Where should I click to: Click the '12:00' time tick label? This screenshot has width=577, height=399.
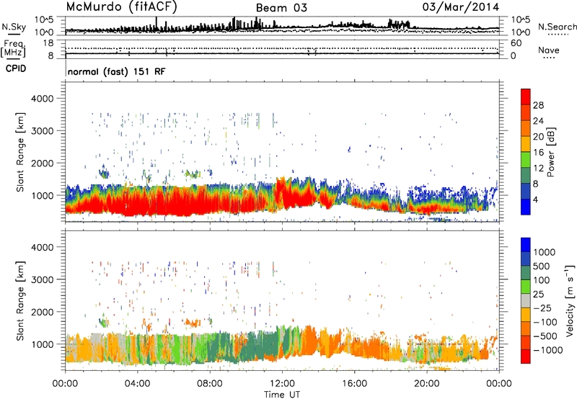pos(282,384)
